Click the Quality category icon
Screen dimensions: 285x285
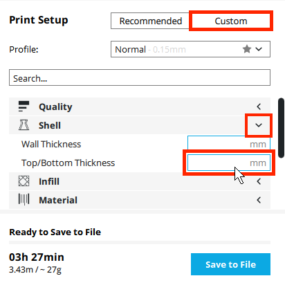(x=24, y=107)
